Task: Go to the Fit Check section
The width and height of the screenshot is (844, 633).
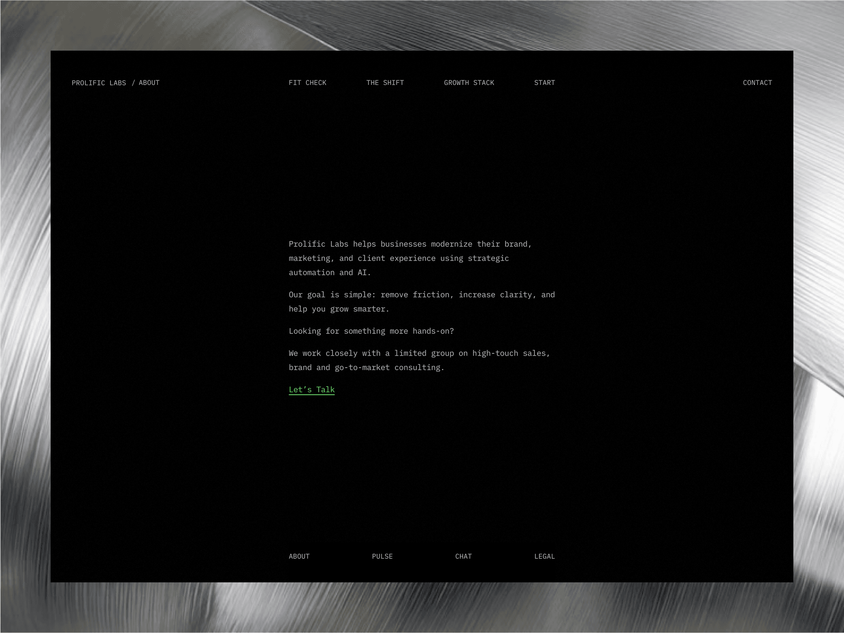Action: [x=307, y=83]
